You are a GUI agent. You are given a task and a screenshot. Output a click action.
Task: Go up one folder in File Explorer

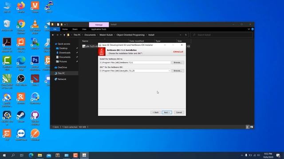coord(64,35)
